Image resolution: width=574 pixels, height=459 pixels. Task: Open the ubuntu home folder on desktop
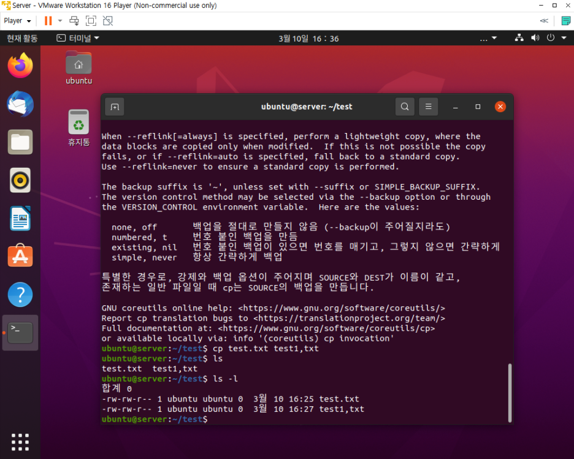(78, 69)
